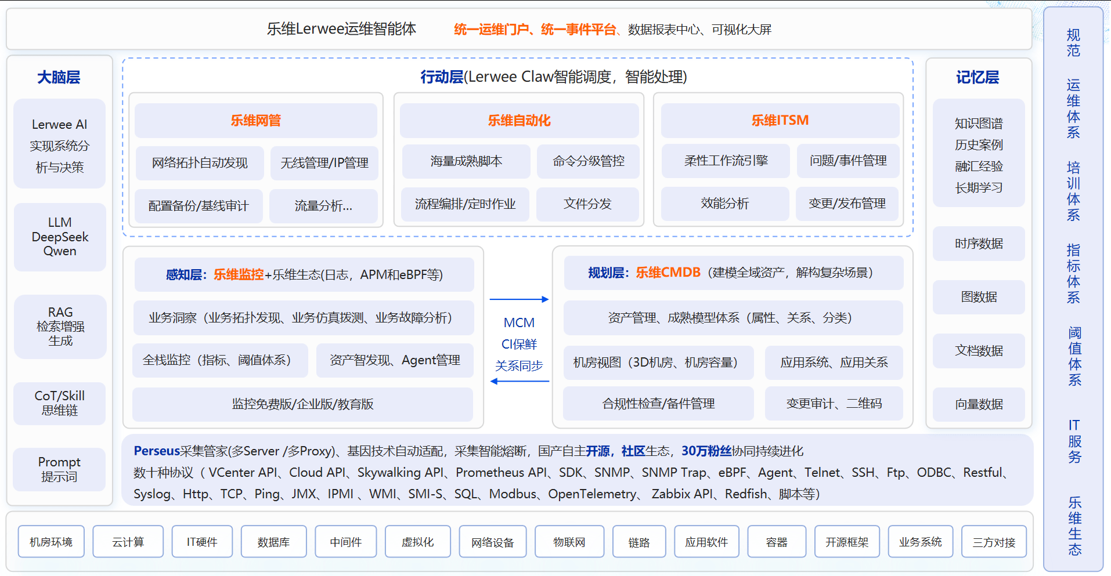1111x576 pixels.
Task: Click the 向量数据 box
Action: click(x=979, y=404)
